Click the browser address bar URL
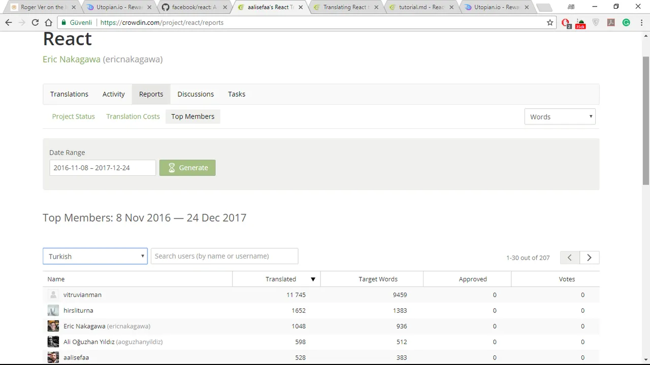The image size is (650, 365). point(161,22)
